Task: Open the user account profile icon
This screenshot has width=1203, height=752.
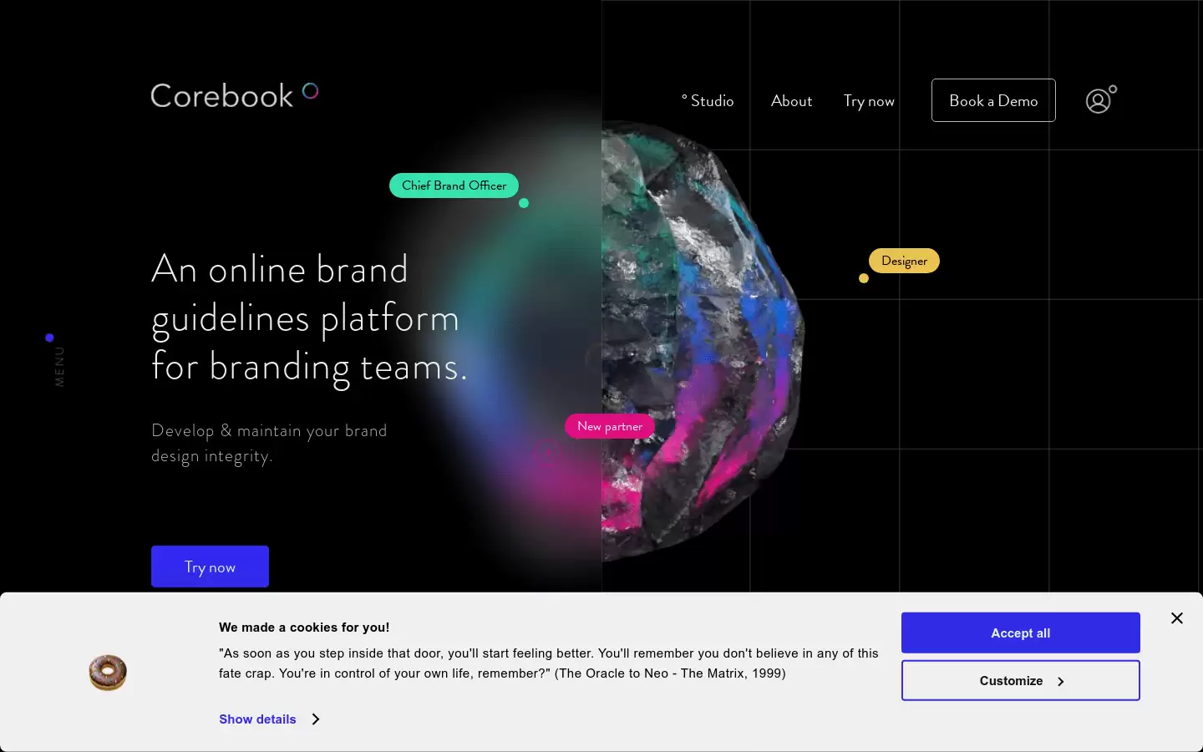Action: (1100, 99)
